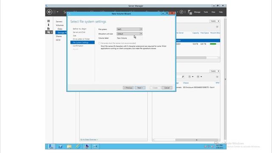Select Shares in Server Manager navigation
This screenshot has width=272, height=153.
click(59, 37)
